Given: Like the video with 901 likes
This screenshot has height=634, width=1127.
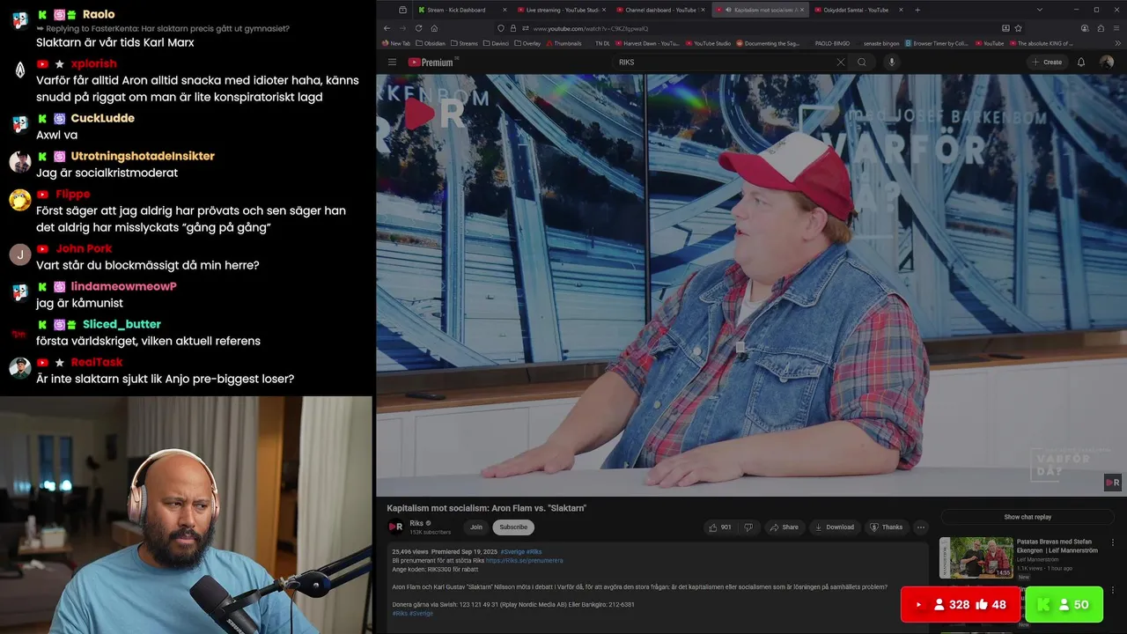Looking at the screenshot, I should click(721, 527).
